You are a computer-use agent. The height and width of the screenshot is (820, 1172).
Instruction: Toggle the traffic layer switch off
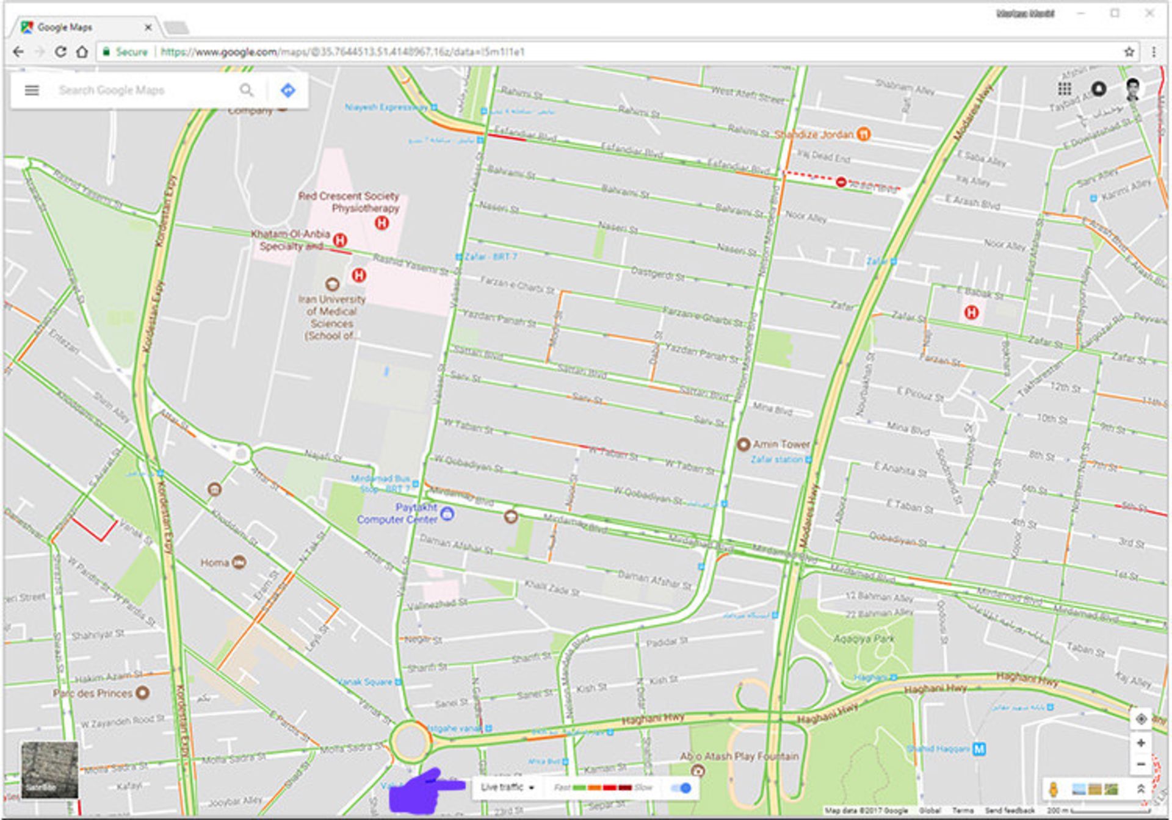[x=681, y=788]
